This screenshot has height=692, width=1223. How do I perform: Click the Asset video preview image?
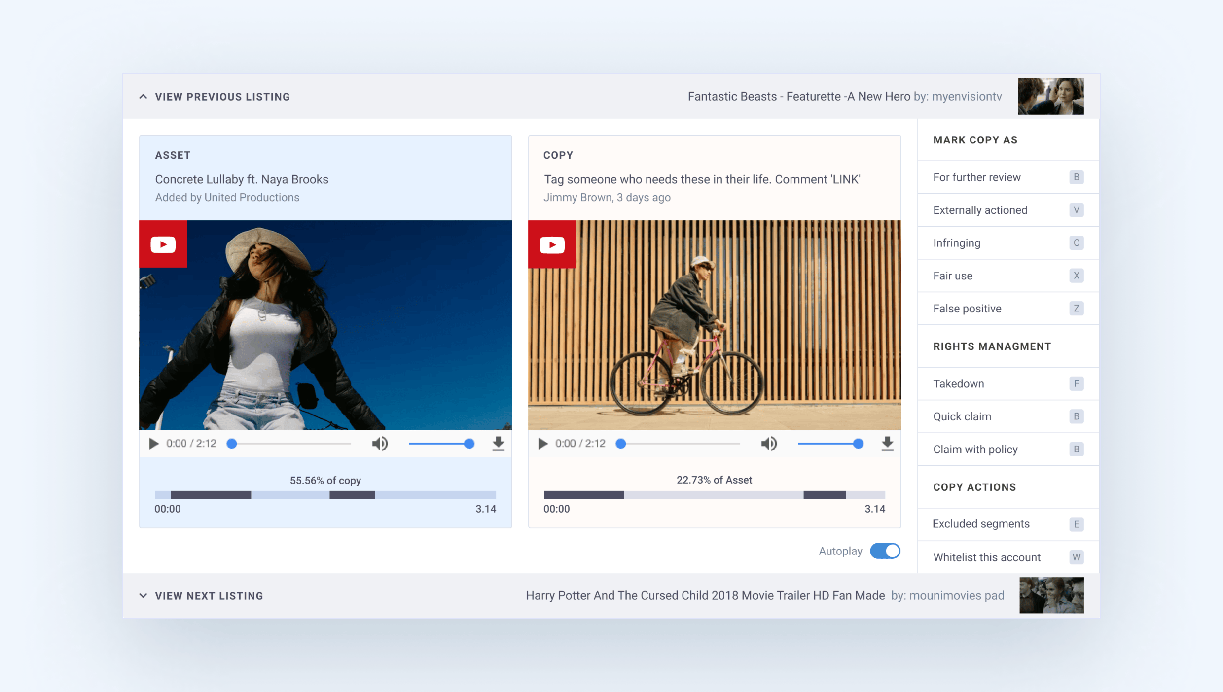point(325,325)
